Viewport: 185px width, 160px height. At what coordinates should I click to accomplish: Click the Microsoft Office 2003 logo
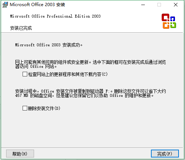point(169,21)
